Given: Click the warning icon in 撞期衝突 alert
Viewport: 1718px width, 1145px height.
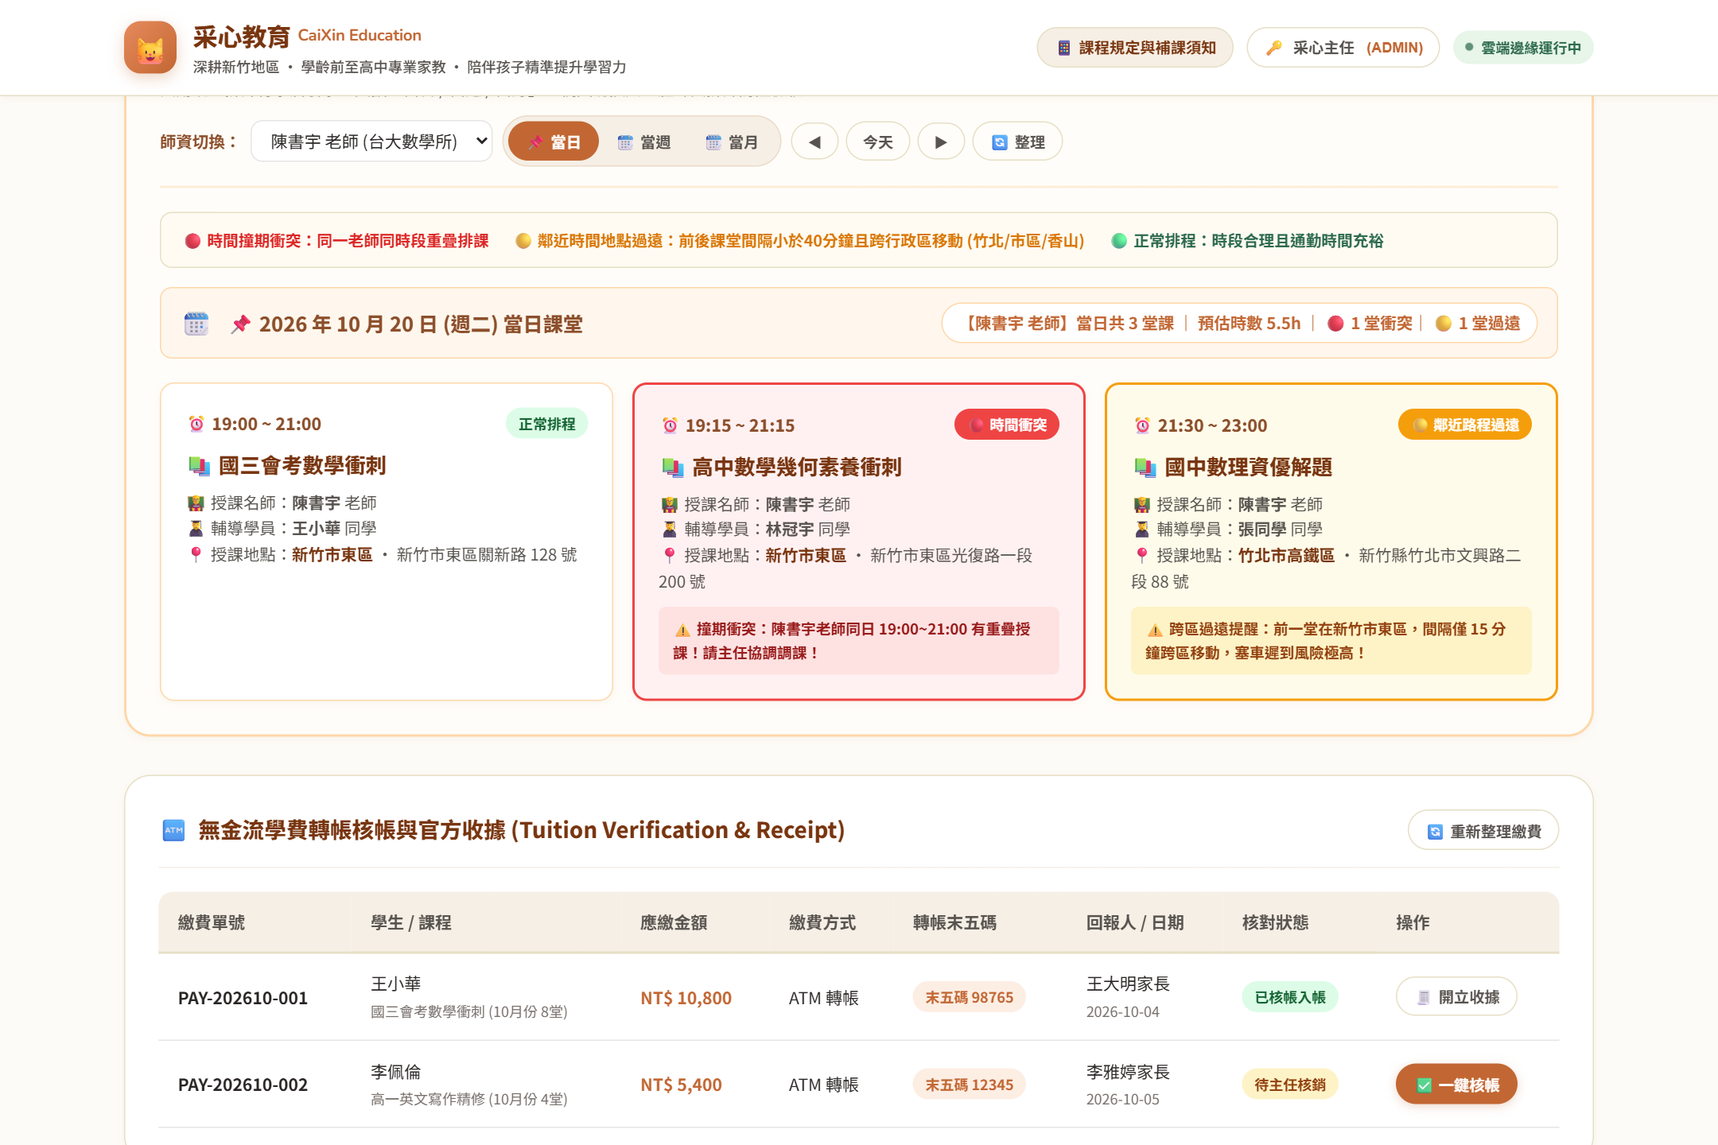Looking at the screenshot, I should pyautogui.click(x=682, y=630).
